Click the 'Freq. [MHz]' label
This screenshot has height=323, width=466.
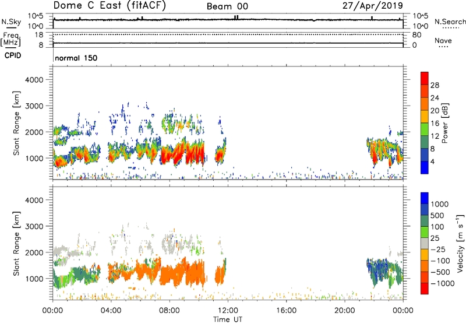coord(10,39)
